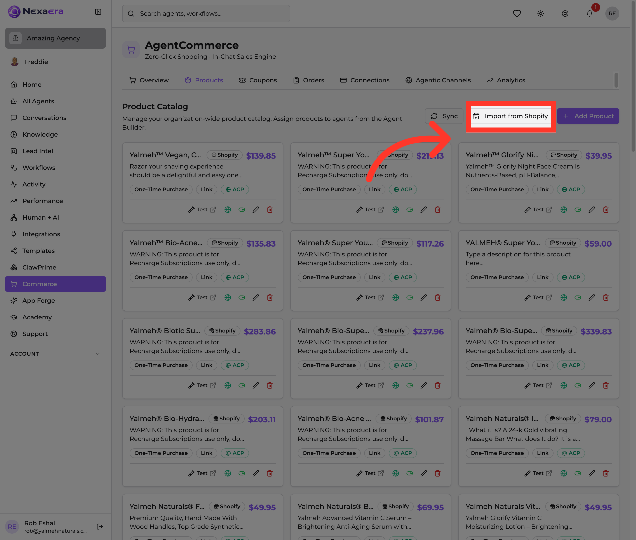Image resolution: width=636 pixels, height=540 pixels.
Task: Collapse sidebar using the panel icon
Action: tap(98, 12)
